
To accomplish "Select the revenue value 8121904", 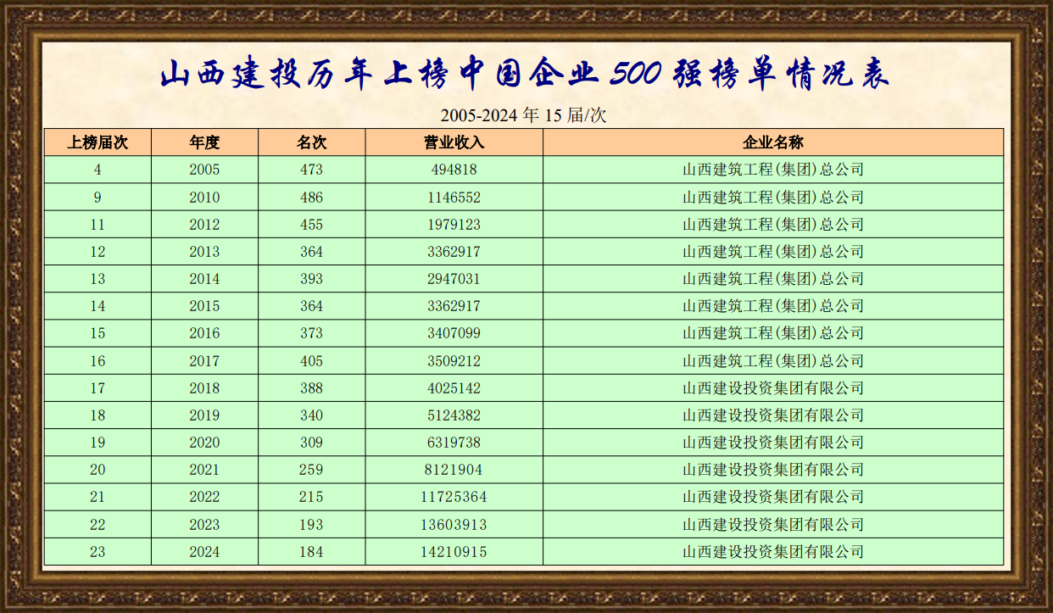I will click(454, 470).
